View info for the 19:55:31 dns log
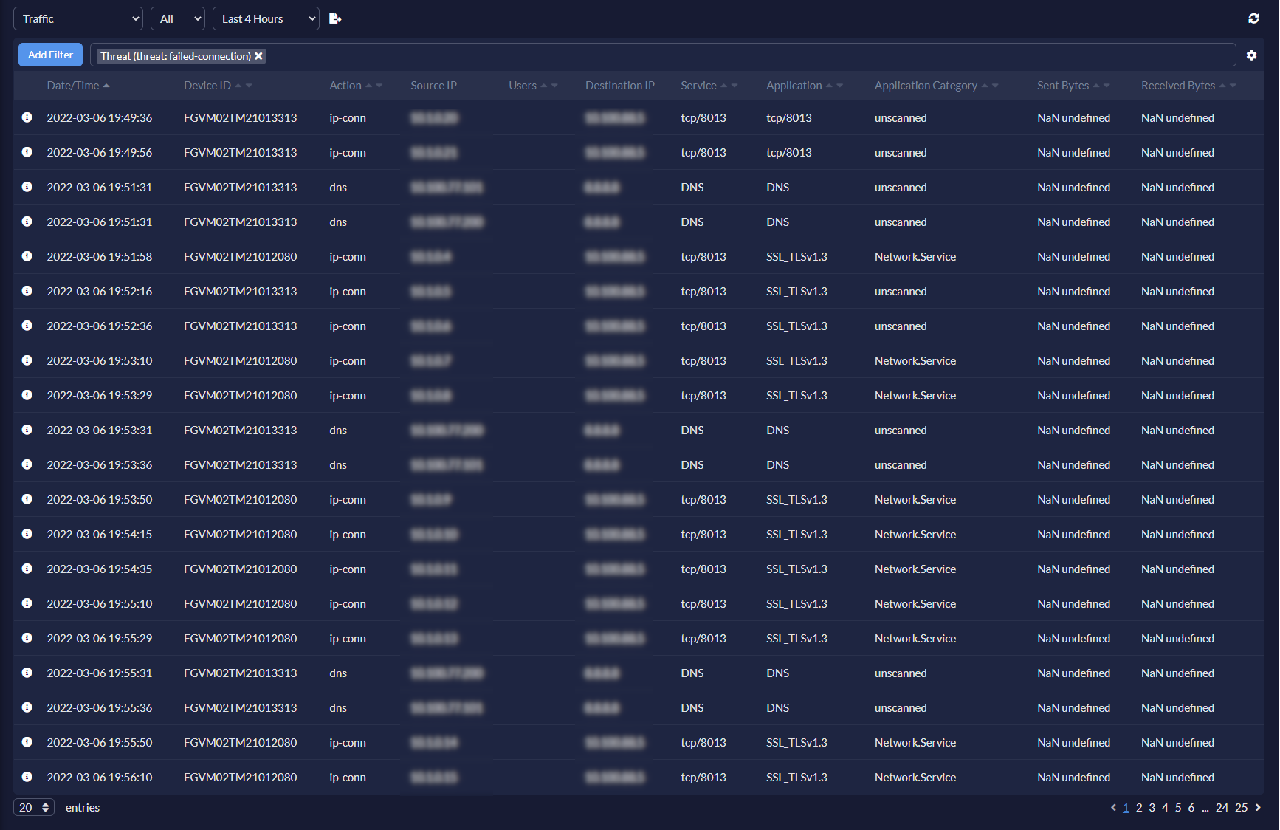This screenshot has width=1280, height=830. (27, 673)
